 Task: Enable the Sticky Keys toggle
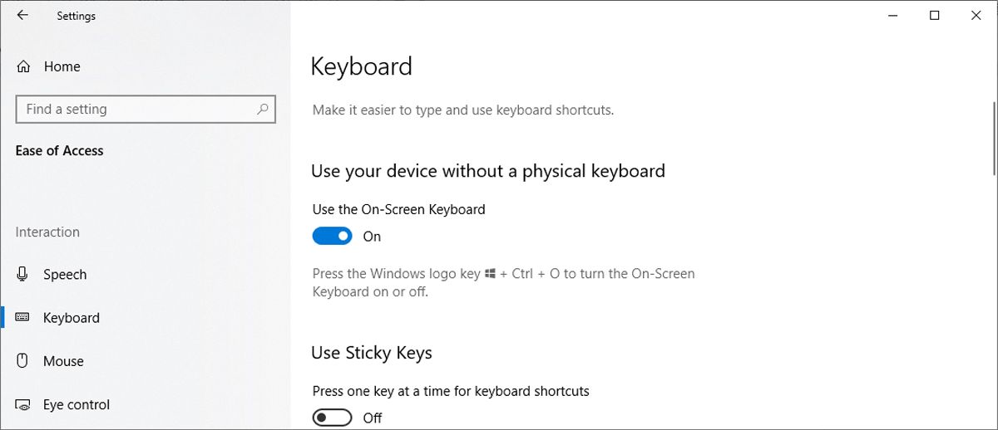click(x=333, y=418)
